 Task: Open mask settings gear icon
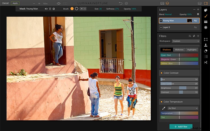click(x=54, y=9)
